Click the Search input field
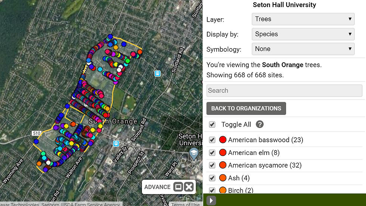Image resolution: width=366 pixels, height=206 pixels. click(284, 91)
